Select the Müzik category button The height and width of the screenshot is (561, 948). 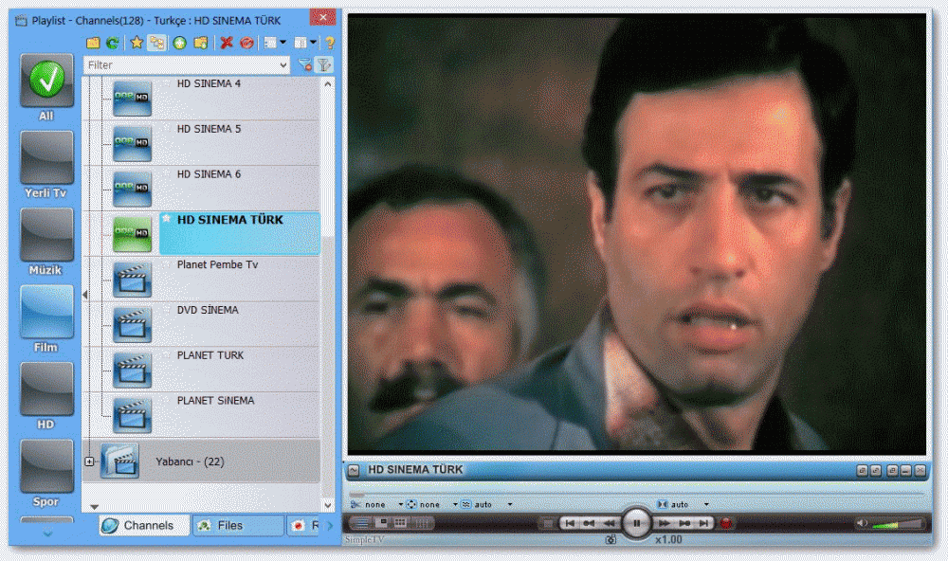pyautogui.click(x=46, y=242)
